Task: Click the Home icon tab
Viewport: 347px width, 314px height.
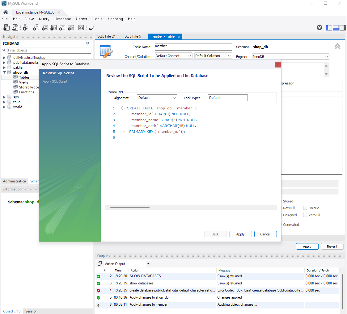Action: coord(6,12)
